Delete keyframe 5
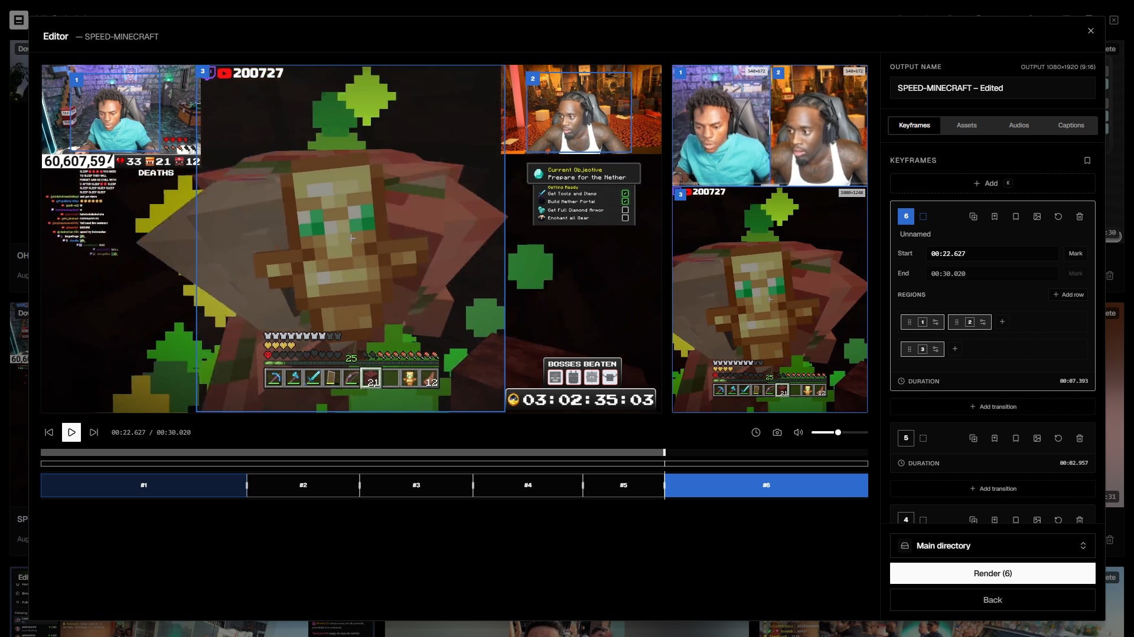The height and width of the screenshot is (637, 1134). coord(1079,438)
